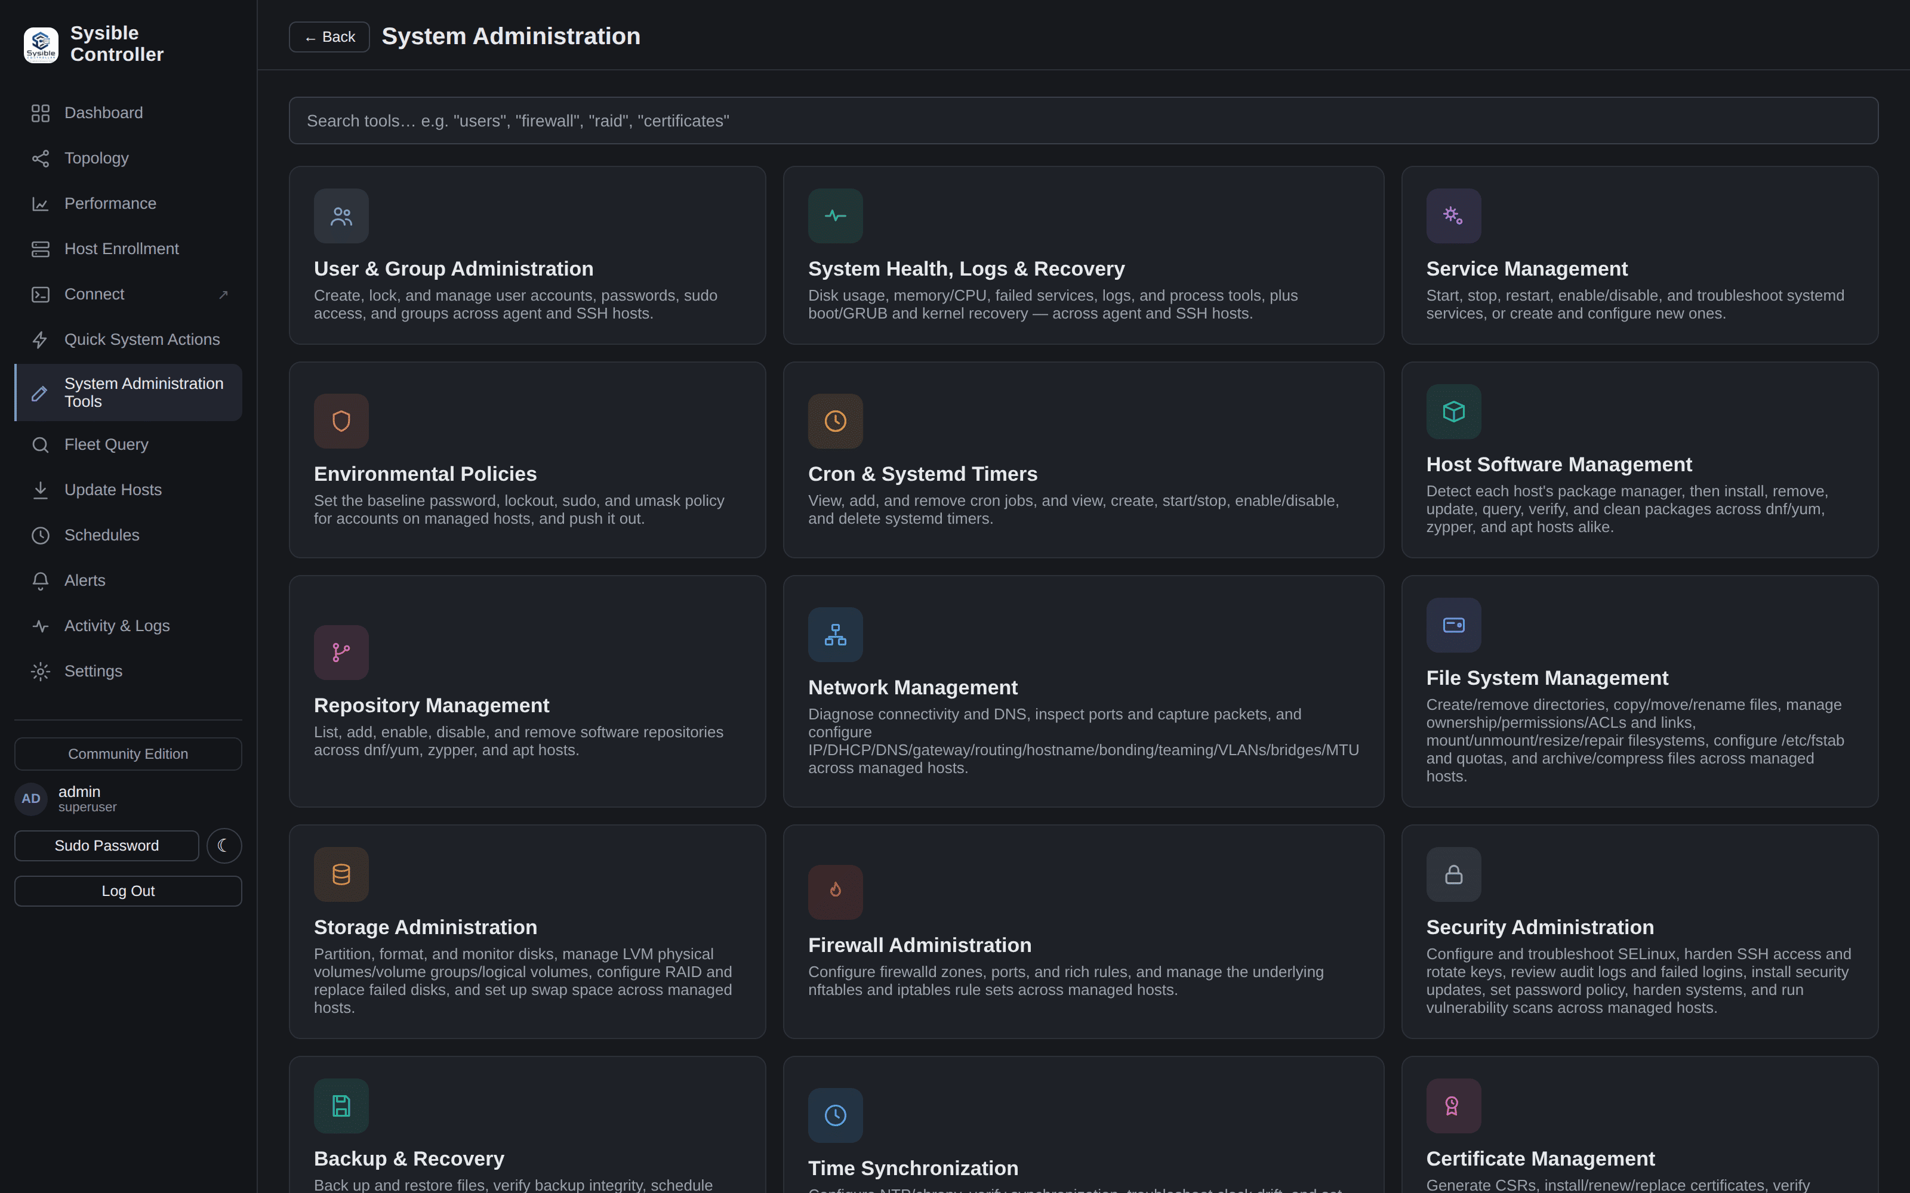
Task: Click the Back button
Action: pyautogui.click(x=329, y=37)
